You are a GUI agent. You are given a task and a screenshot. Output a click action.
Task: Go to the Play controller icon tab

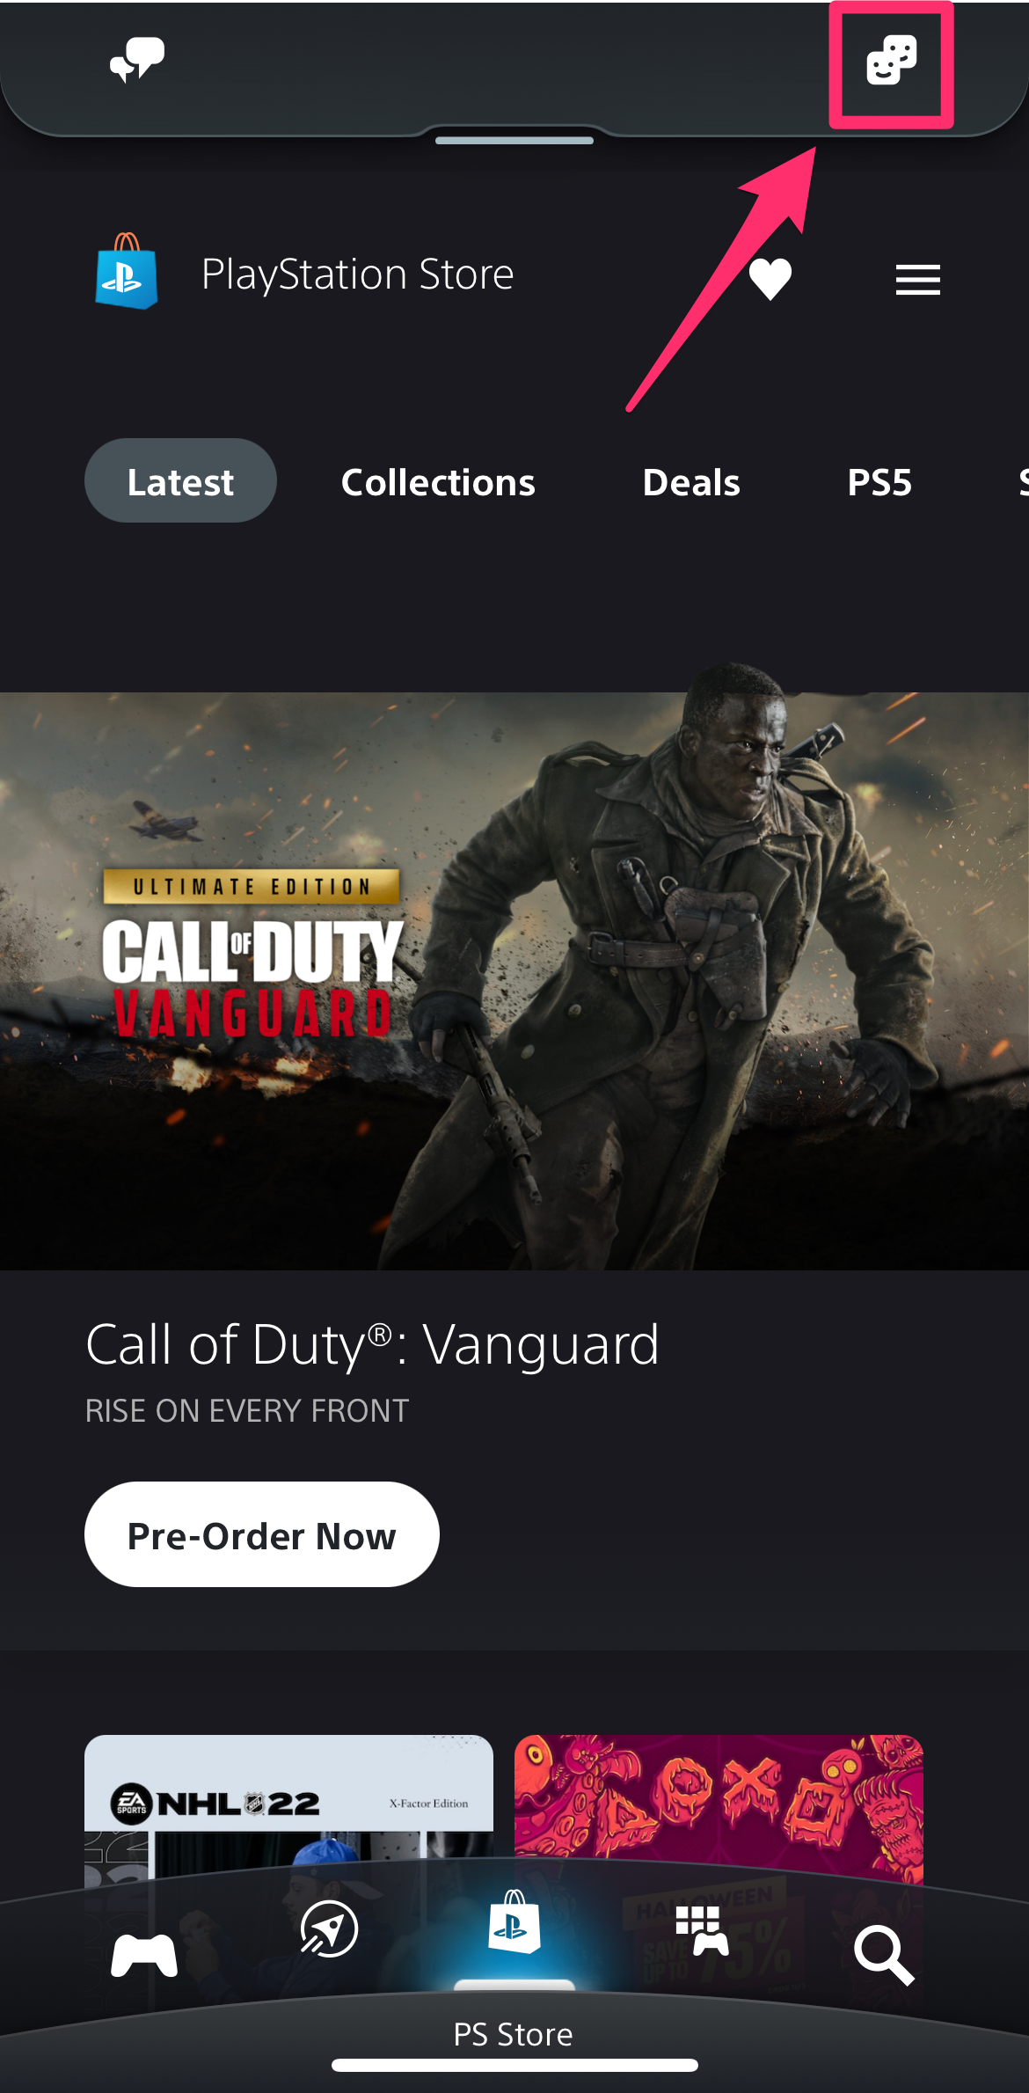(144, 1956)
